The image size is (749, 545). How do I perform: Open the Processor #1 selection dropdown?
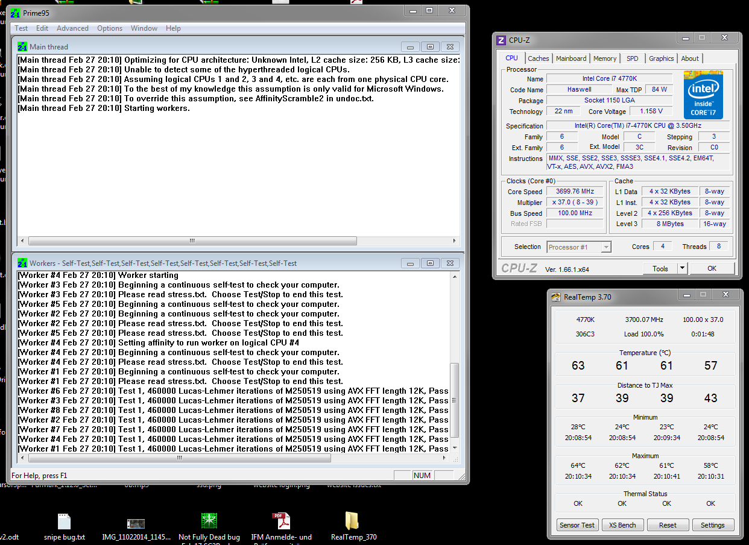click(579, 247)
